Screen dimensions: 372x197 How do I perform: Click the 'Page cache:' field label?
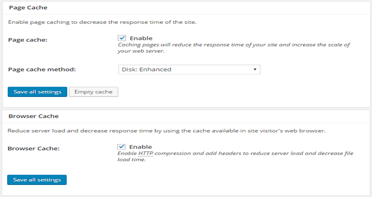(28, 40)
